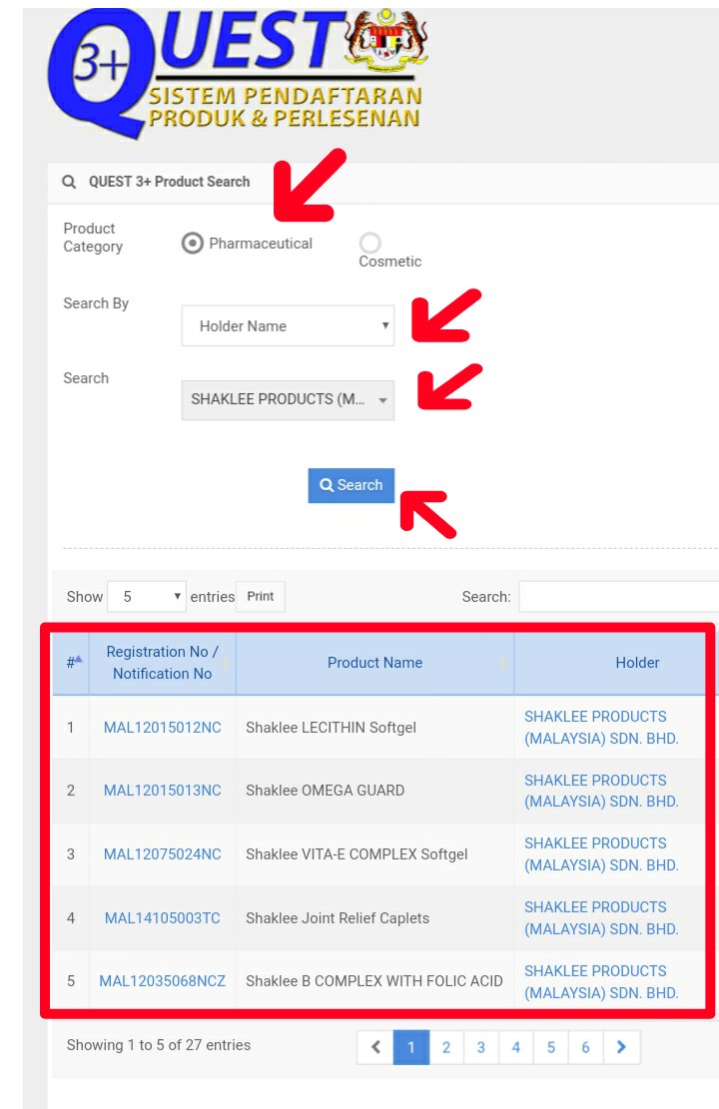This screenshot has height=1109, width=719.
Task: Click the blue Search button
Action: [x=351, y=485]
